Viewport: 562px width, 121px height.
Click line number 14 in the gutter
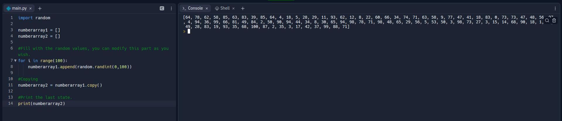(11, 104)
